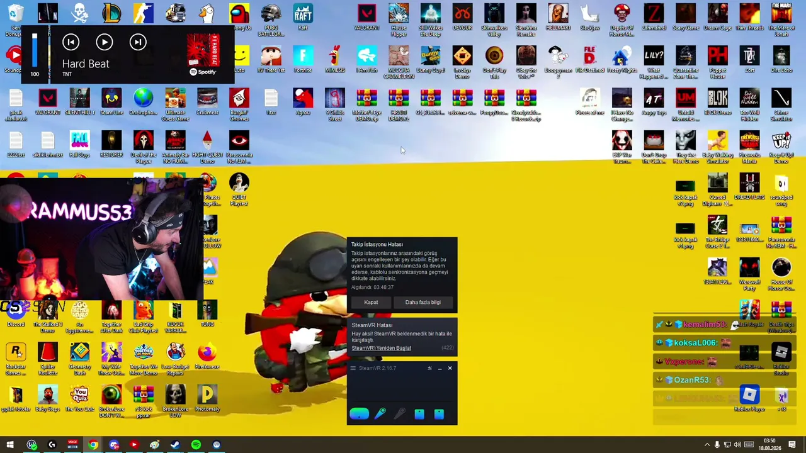The height and width of the screenshot is (453, 806).
Task: Select the Ultimate Guess Game icon
Action: [175, 104]
